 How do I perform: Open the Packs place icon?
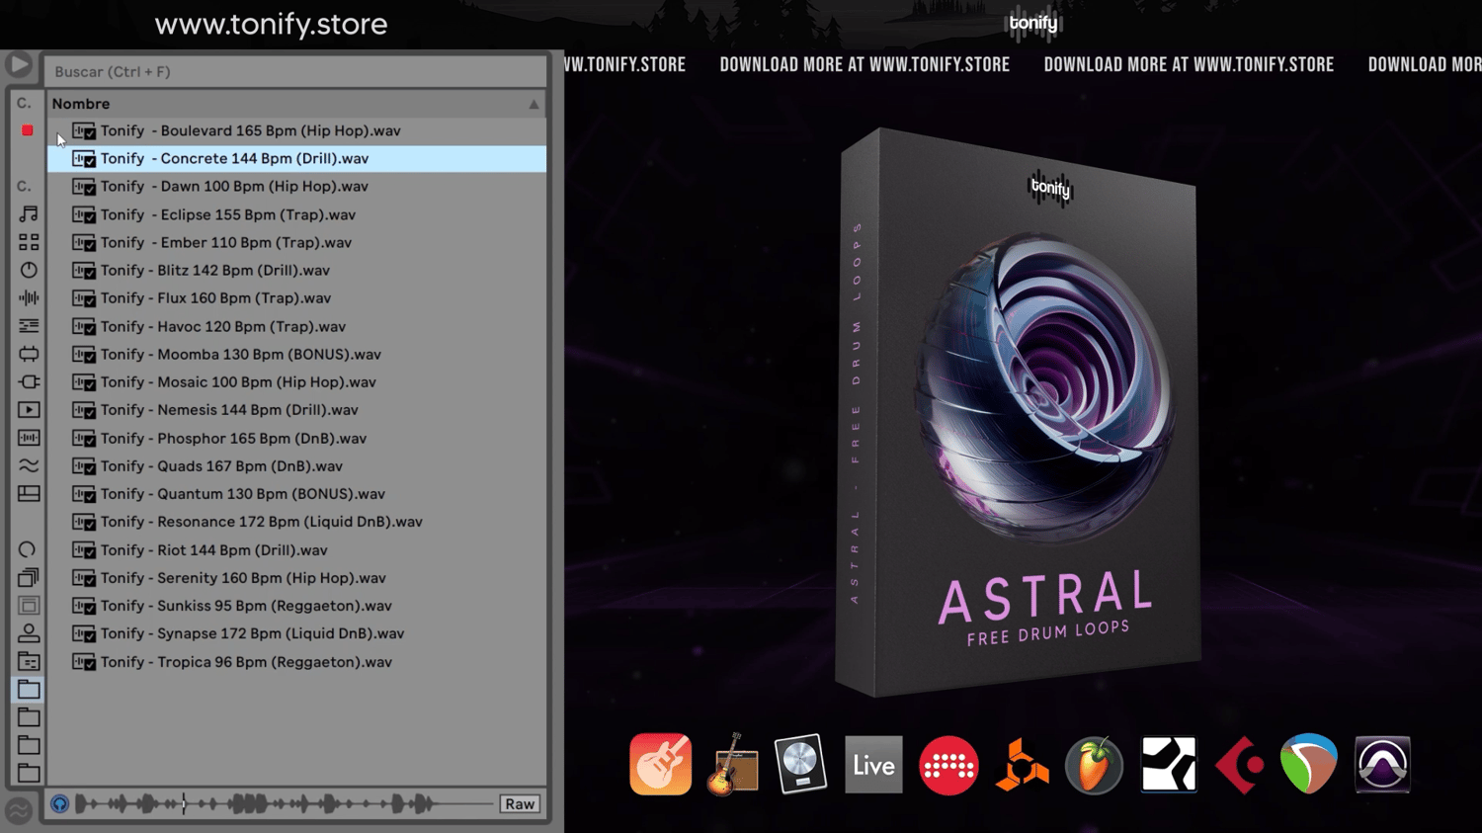[x=29, y=577]
